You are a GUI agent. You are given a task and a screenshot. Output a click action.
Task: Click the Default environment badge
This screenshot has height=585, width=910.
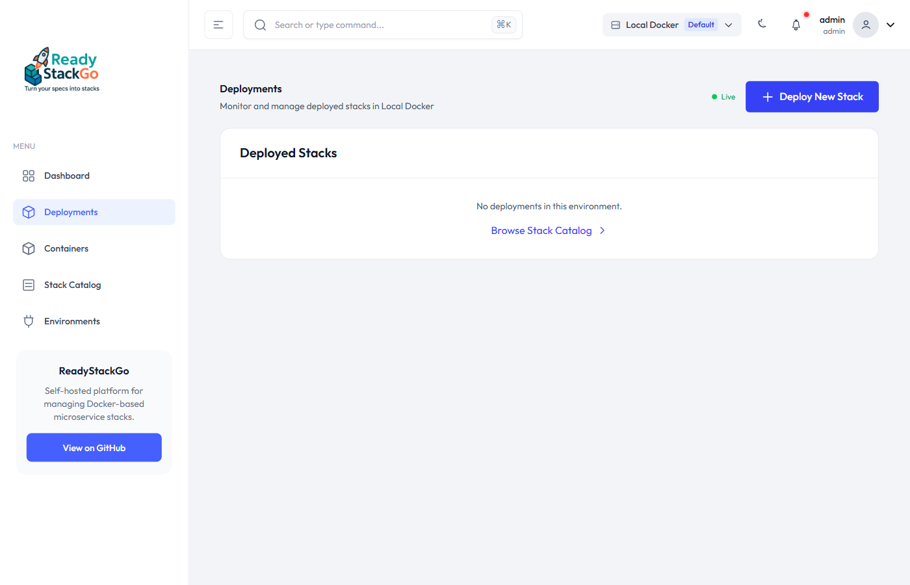click(701, 25)
